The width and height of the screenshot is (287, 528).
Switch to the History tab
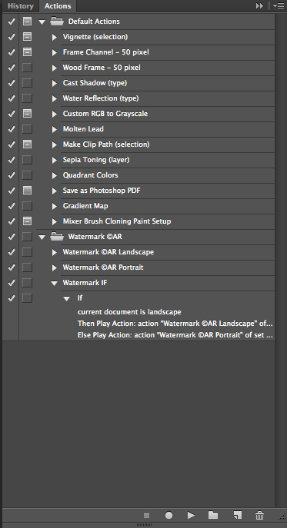click(21, 6)
